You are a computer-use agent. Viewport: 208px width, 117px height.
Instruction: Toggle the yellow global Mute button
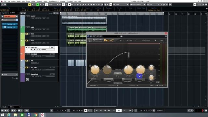click(x=30, y=5)
